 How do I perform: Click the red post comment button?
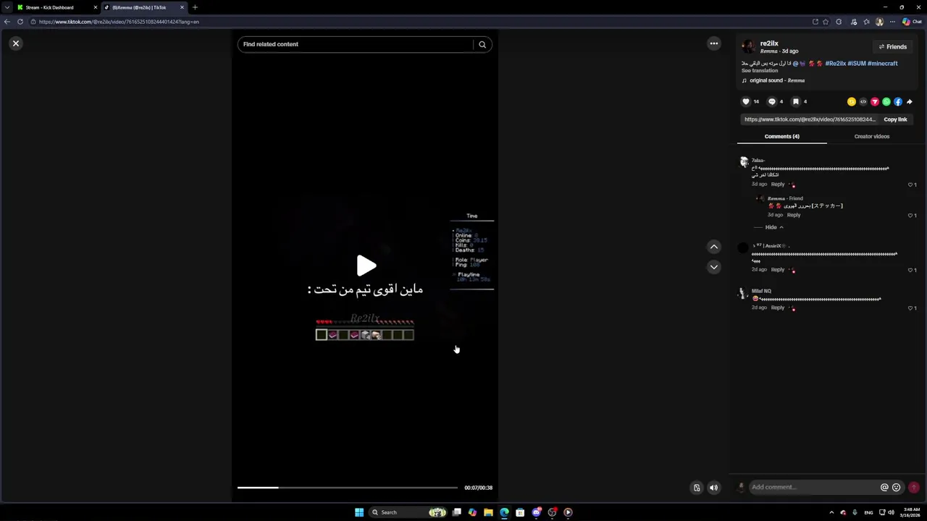pyautogui.click(x=914, y=488)
